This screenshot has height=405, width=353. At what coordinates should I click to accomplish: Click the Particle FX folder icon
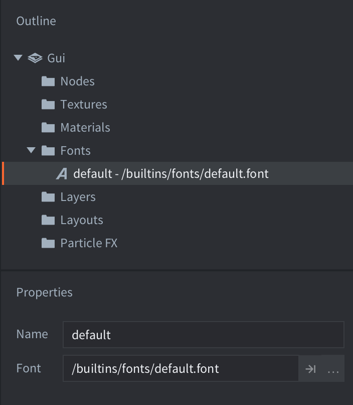tap(48, 243)
